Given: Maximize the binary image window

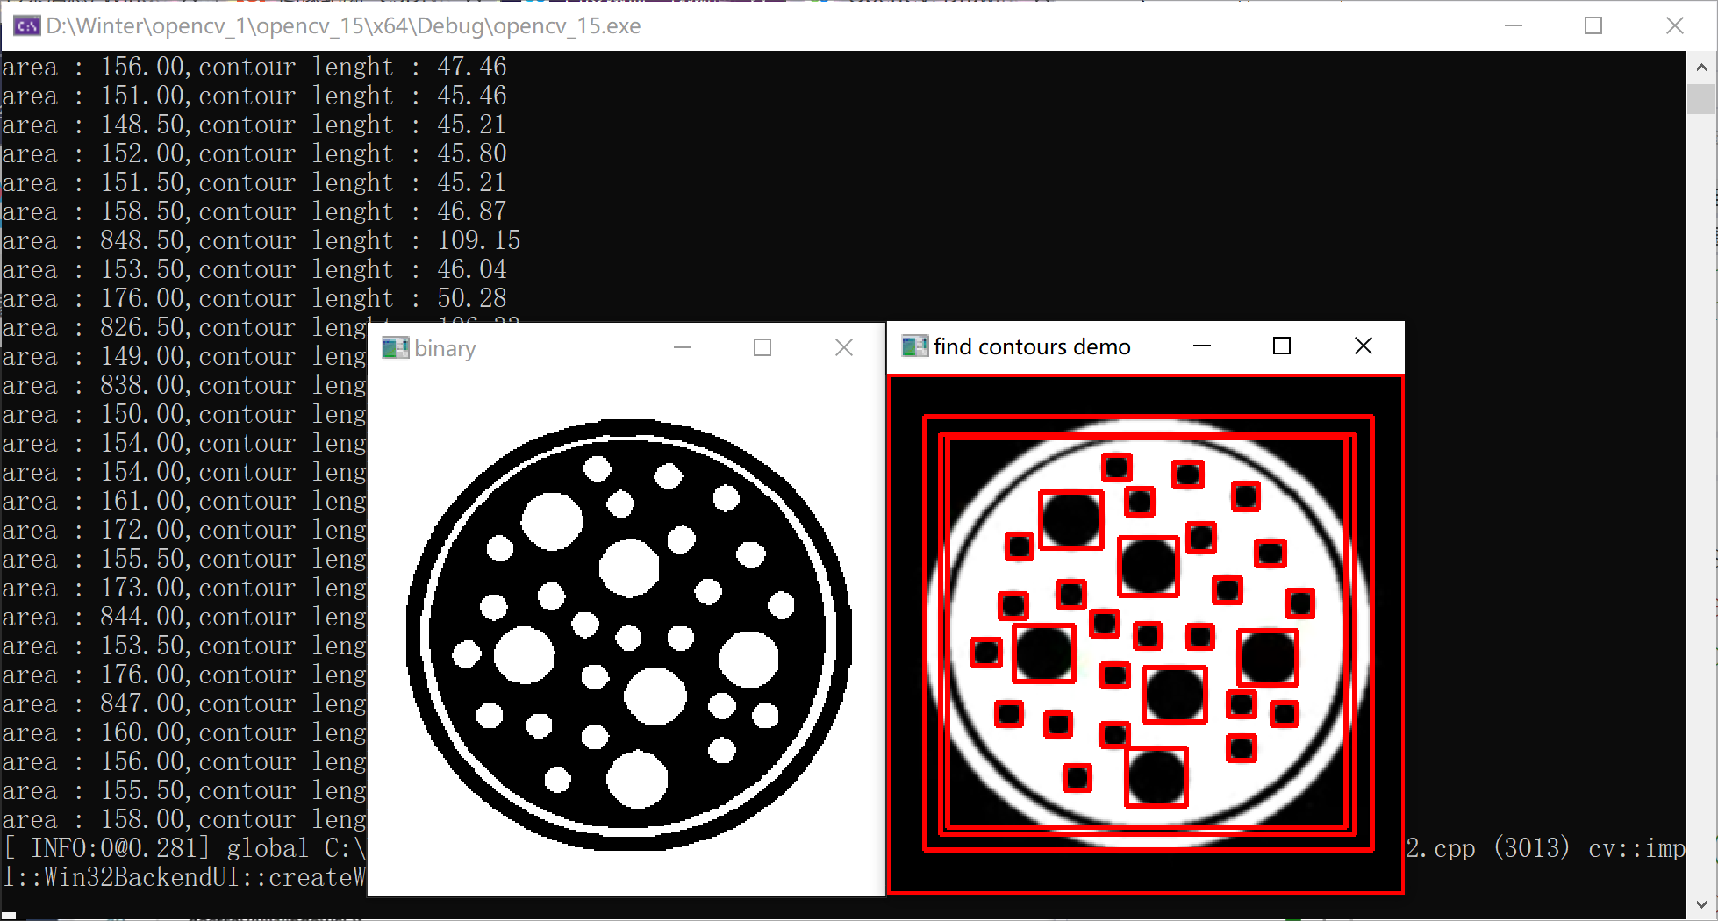Looking at the screenshot, I should coord(762,348).
